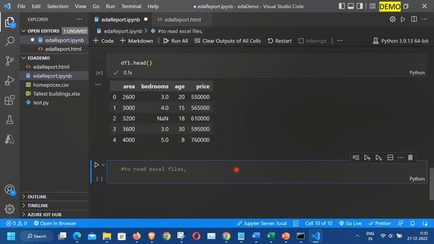The height and width of the screenshot is (244, 434).
Task: Open the File menu
Action: 21,6
